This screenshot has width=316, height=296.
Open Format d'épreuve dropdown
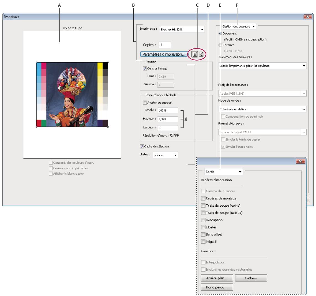pyautogui.click(x=262, y=132)
